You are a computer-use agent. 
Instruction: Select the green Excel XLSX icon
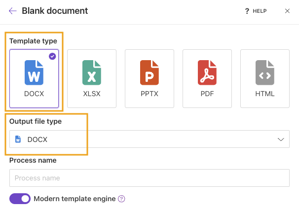[92, 72]
